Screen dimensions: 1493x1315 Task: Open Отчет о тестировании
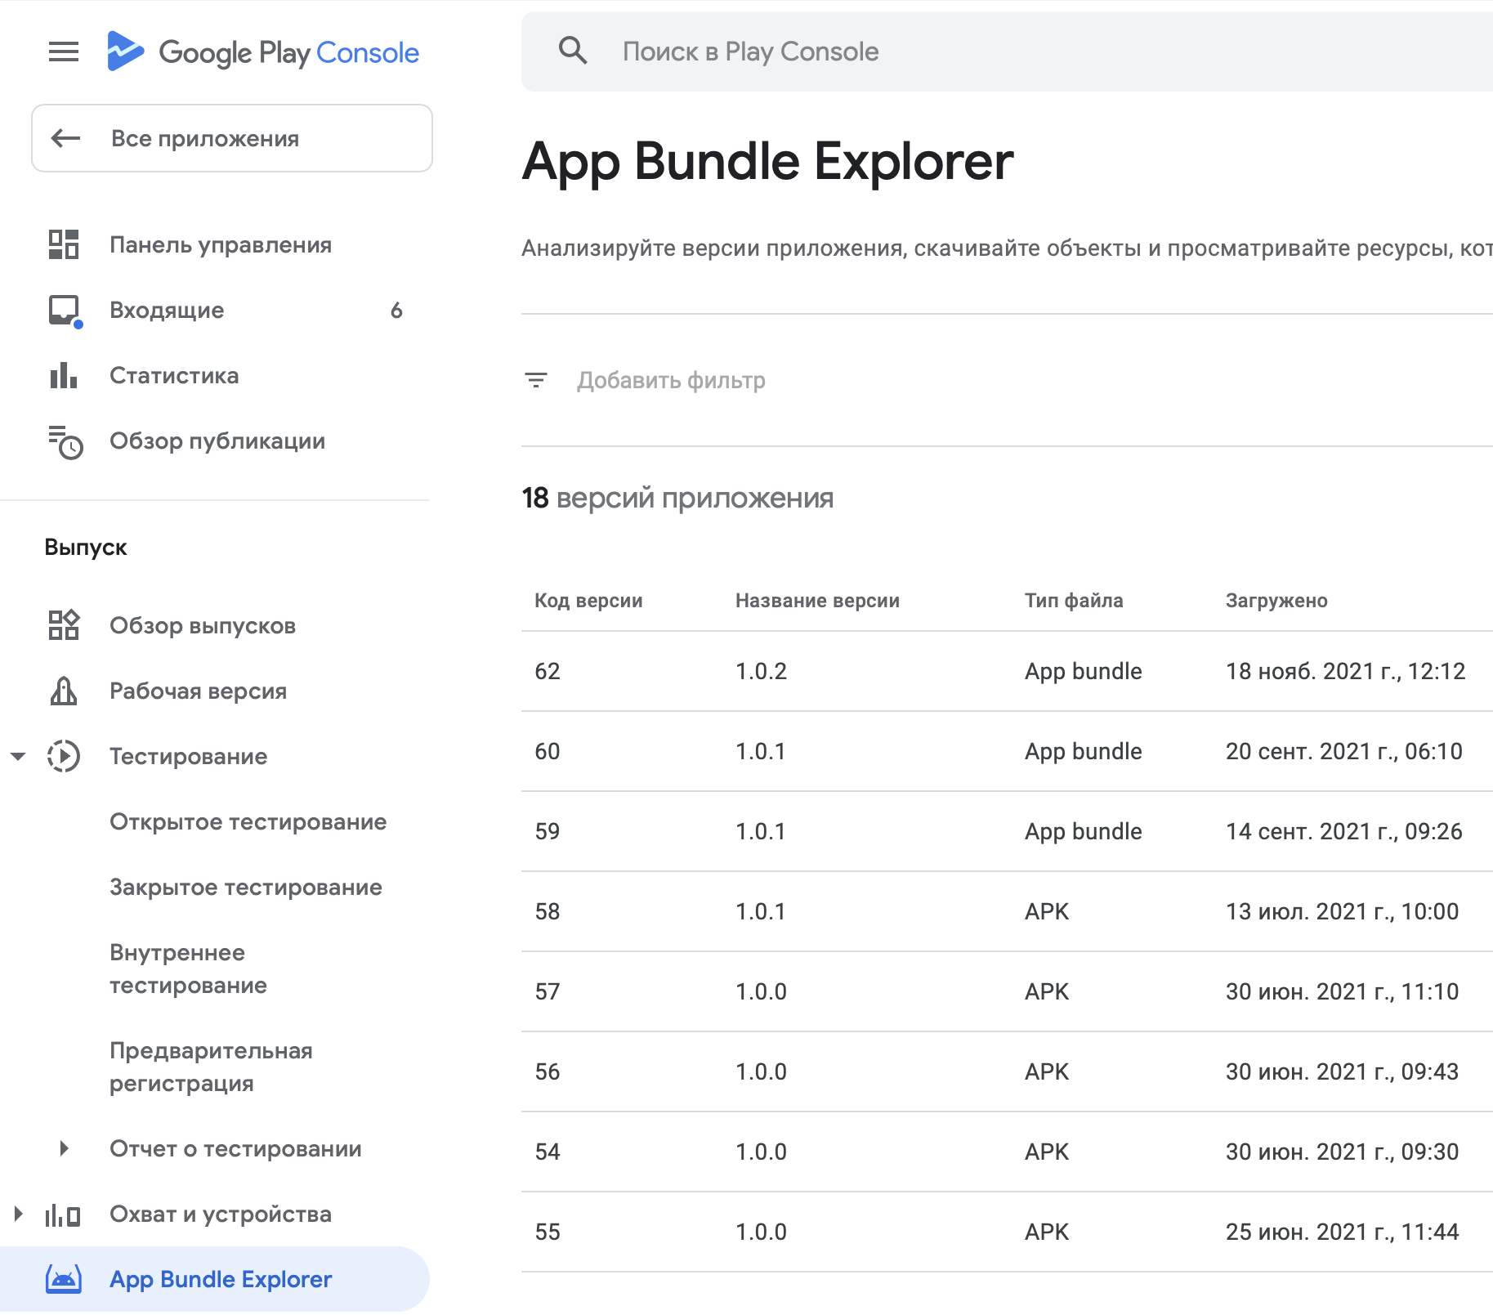(236, 1148)
